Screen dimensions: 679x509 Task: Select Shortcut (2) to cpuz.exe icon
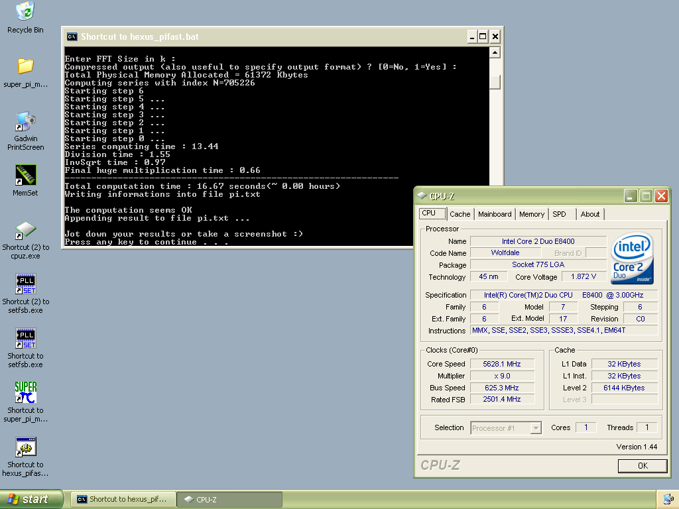(26, 240)
